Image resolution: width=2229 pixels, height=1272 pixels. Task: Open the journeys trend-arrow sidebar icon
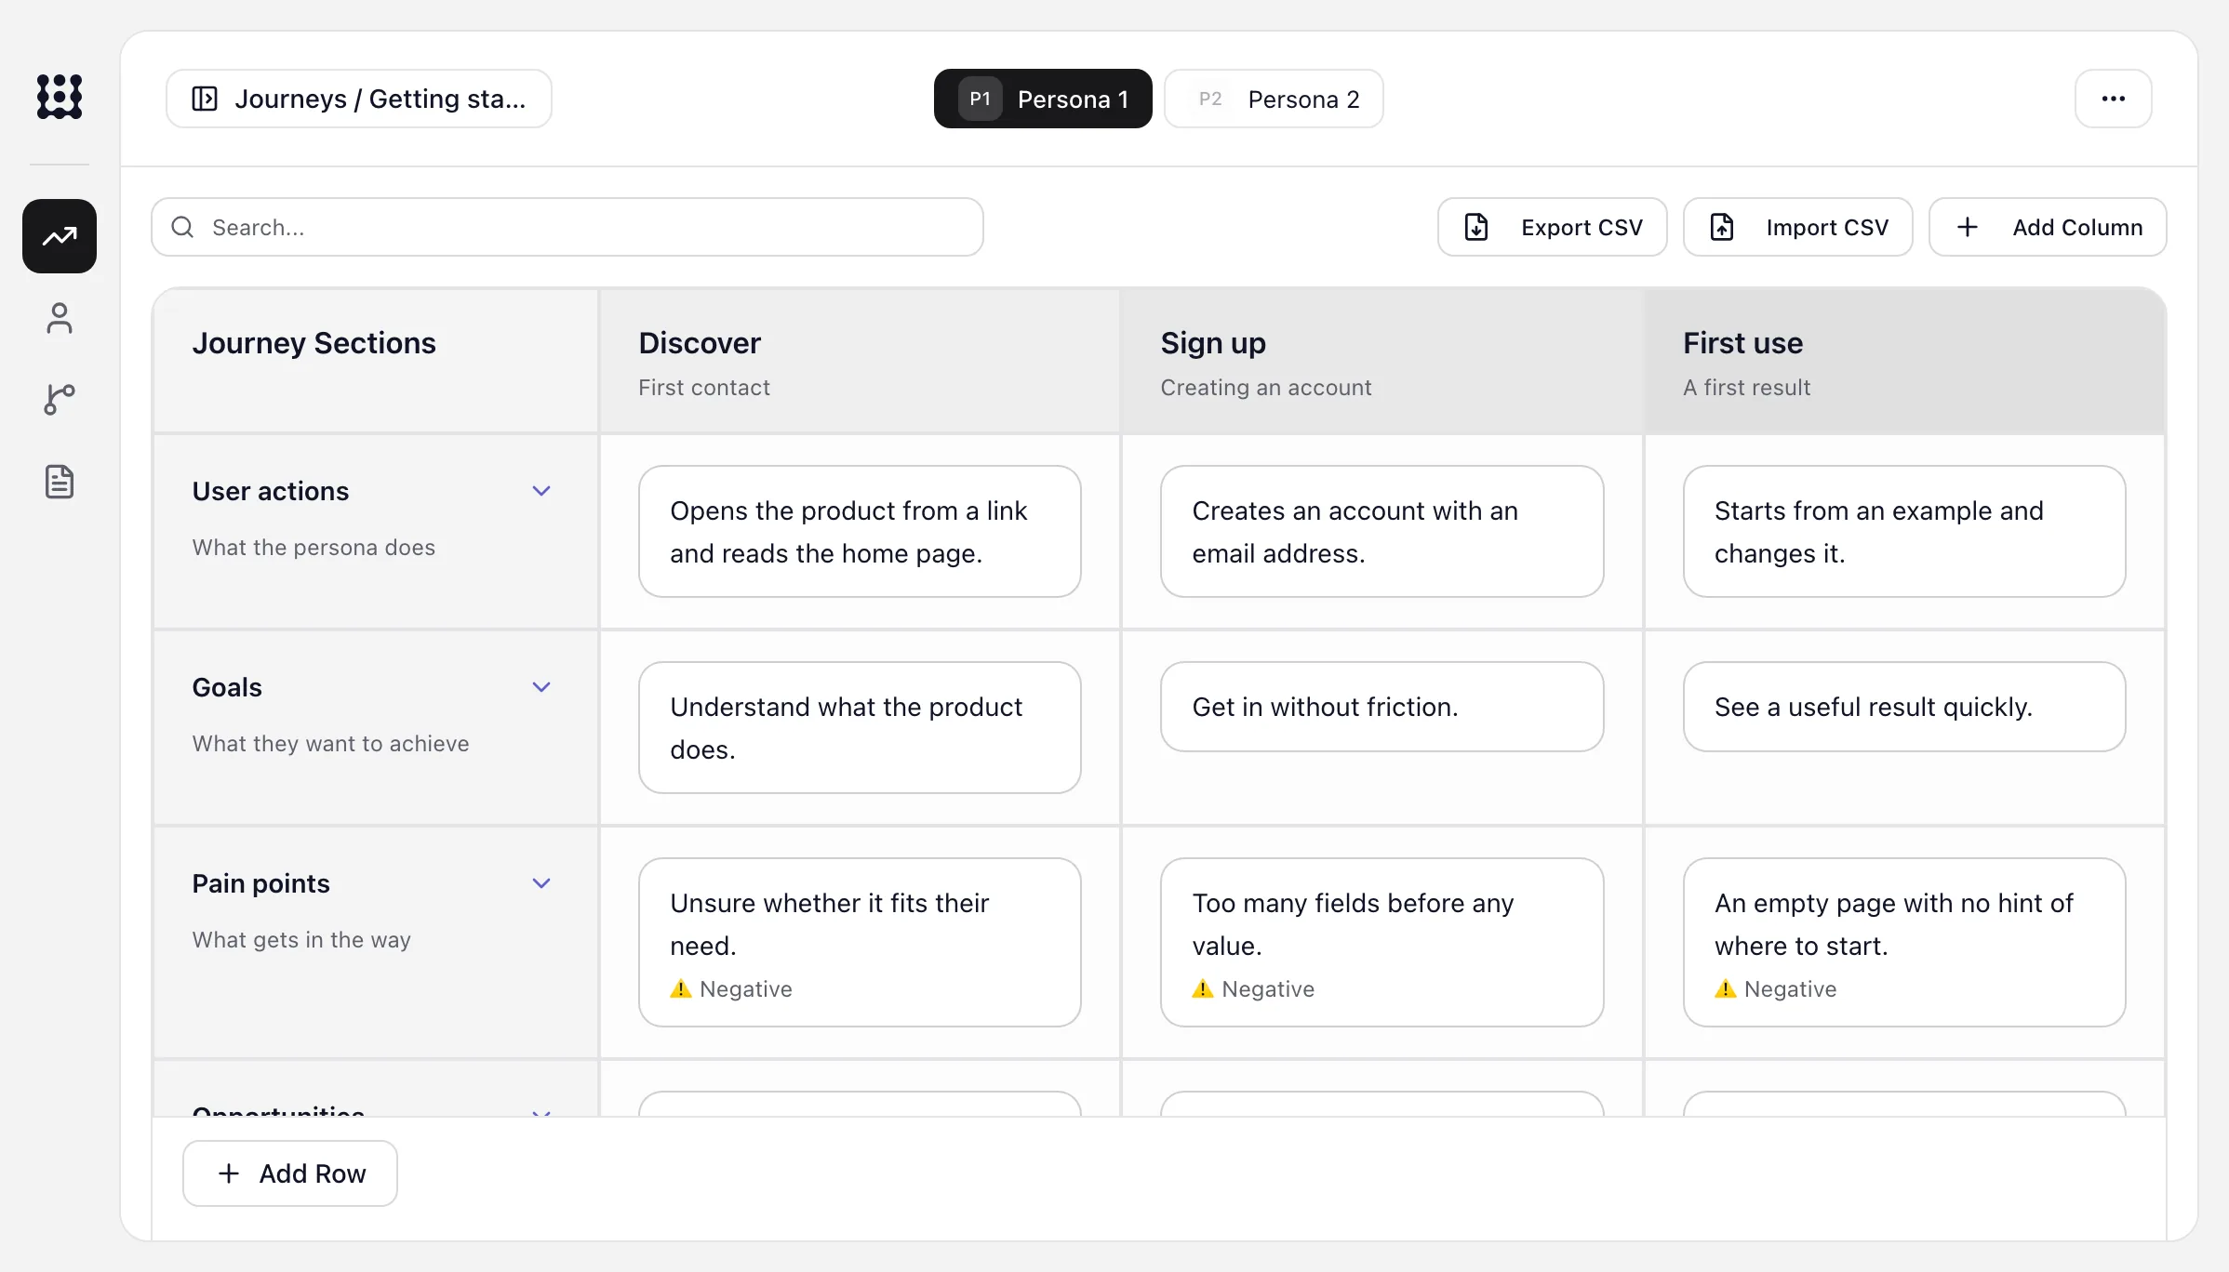[60, 236]
